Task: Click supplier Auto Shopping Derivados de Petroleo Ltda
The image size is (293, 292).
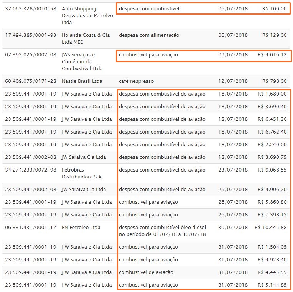Action: pyautogui.click(x=87, y=15)
